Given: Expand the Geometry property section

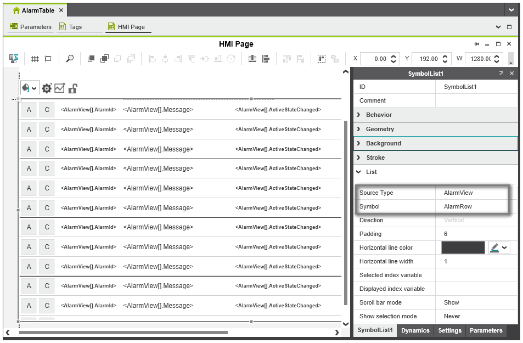Looking at the screenshot, I should tap(380, 129).
